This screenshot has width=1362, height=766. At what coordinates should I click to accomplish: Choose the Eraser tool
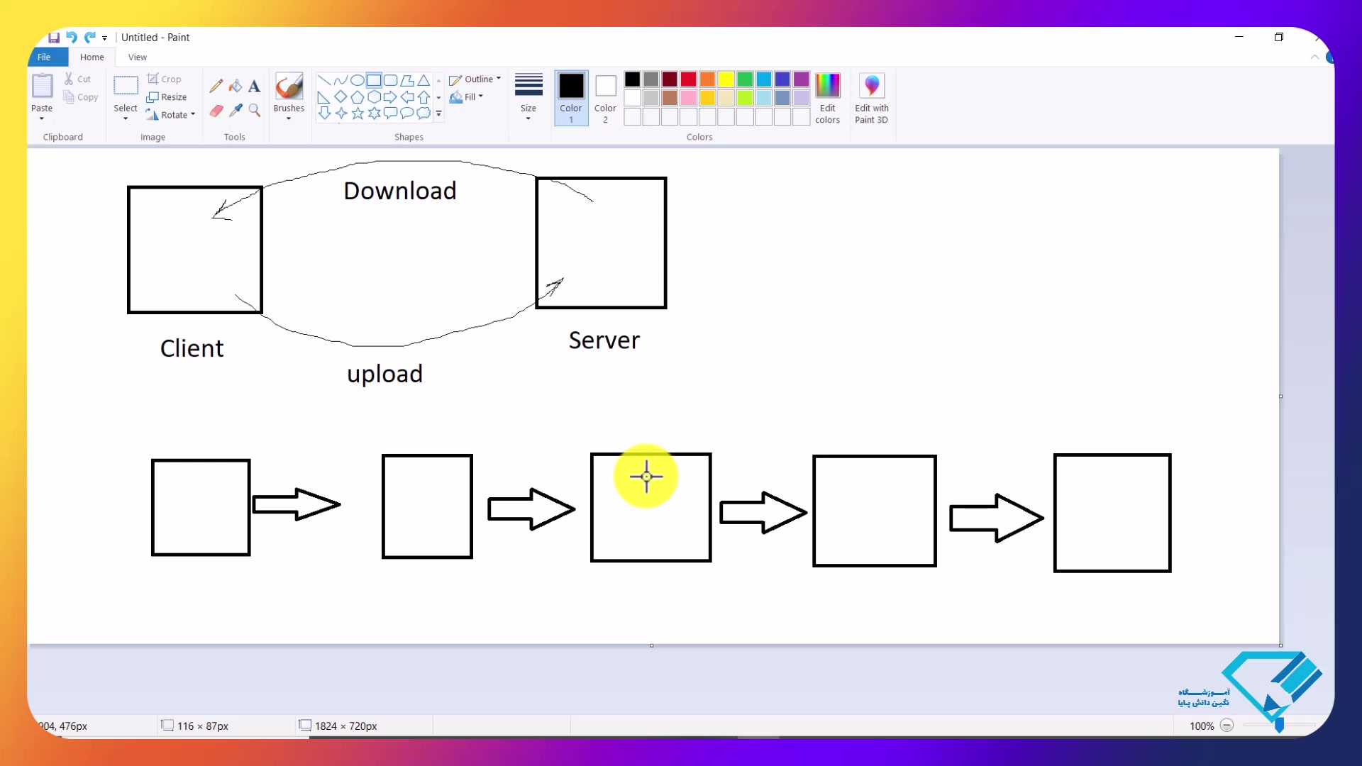(216, 111)
